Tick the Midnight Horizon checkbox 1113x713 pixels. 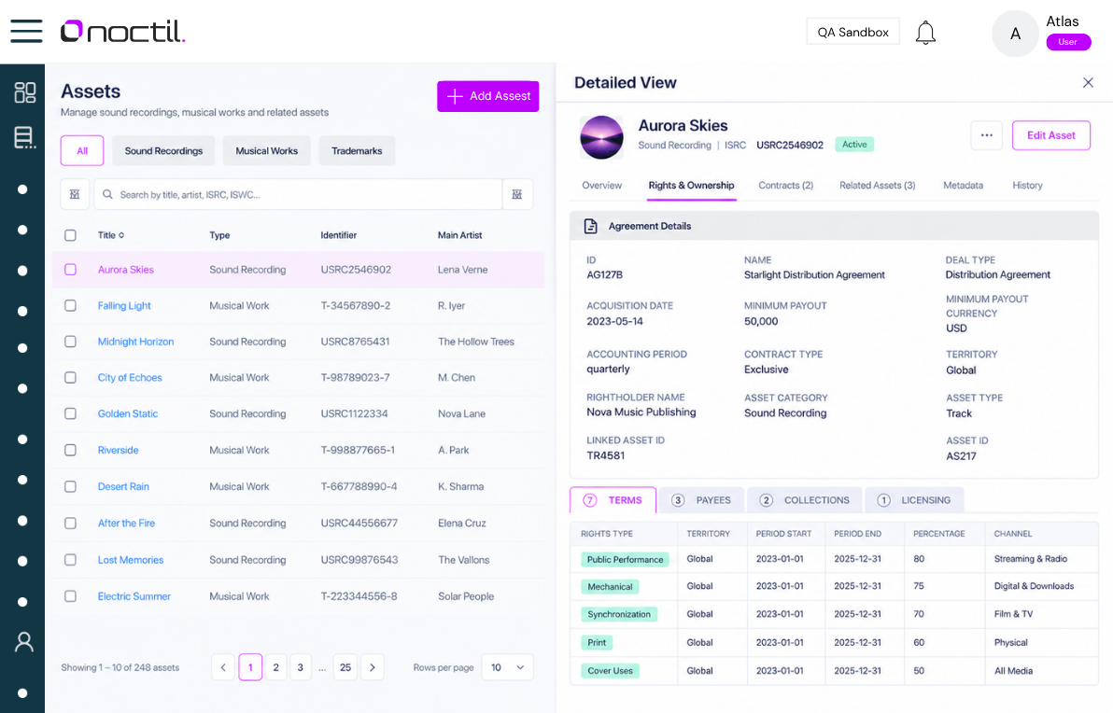click(x=70, y=342)
